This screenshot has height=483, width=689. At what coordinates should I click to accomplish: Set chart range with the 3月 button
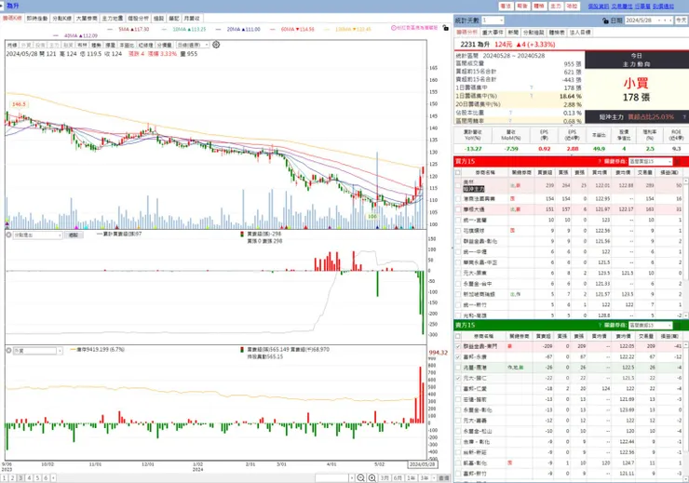385,477
